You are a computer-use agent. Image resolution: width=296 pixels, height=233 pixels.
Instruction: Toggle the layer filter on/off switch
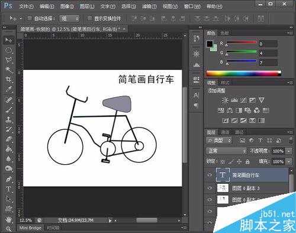click(x=291, y=141)
